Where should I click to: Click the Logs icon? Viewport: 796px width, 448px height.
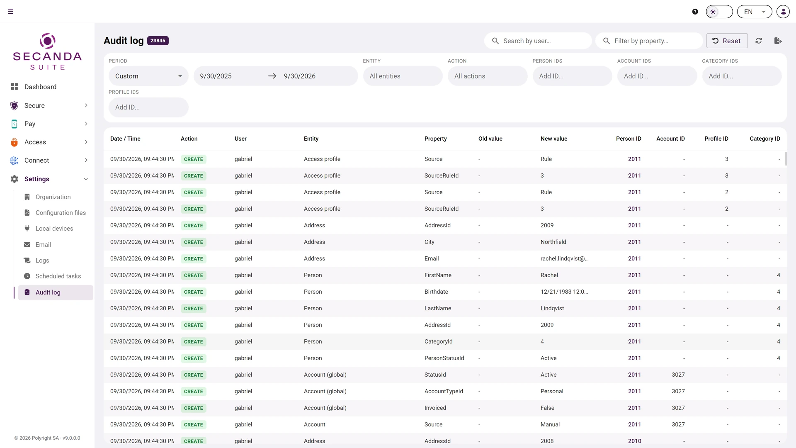(x=27, y=261)
